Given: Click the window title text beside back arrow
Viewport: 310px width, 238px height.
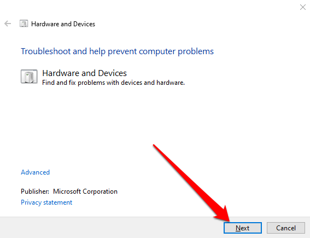Looking at the screenshot, I should [x=63, y=24].
